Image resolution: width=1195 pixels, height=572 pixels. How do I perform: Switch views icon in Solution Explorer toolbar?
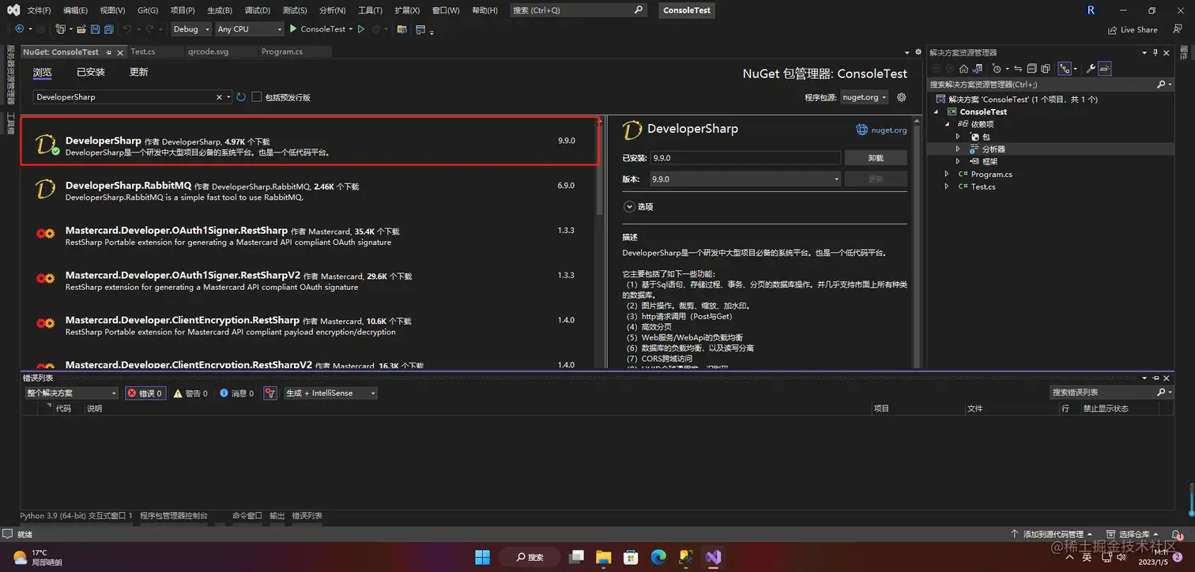click(x=978, y=69)
